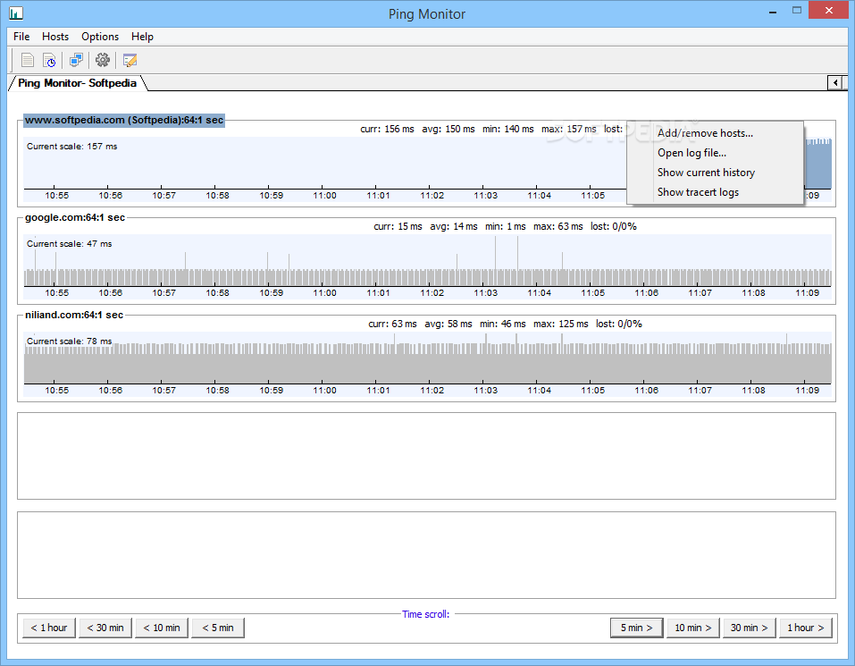Click the < 5 min scroll button
The height and width of the screenshot is (666, 855).
point(218,628)
